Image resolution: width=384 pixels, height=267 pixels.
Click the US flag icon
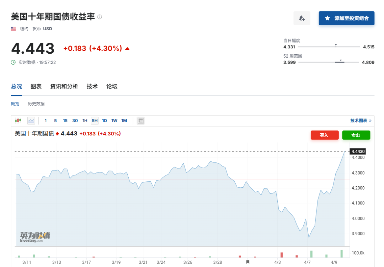tap(14, 28)
